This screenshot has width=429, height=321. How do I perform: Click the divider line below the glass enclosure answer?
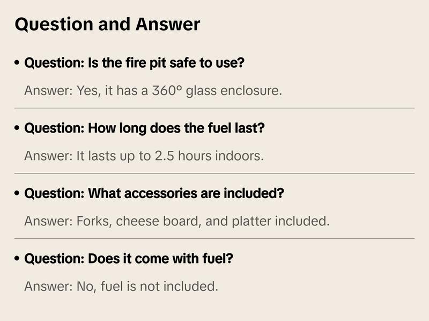(x=214, y=108)
